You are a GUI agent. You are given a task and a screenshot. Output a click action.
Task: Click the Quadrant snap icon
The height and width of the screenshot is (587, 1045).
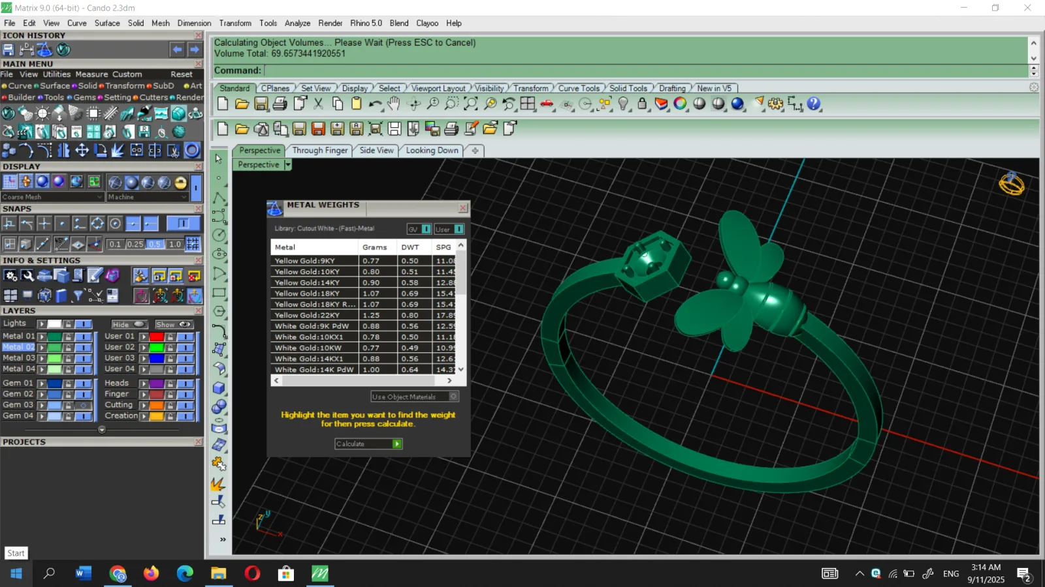point(97,224)
